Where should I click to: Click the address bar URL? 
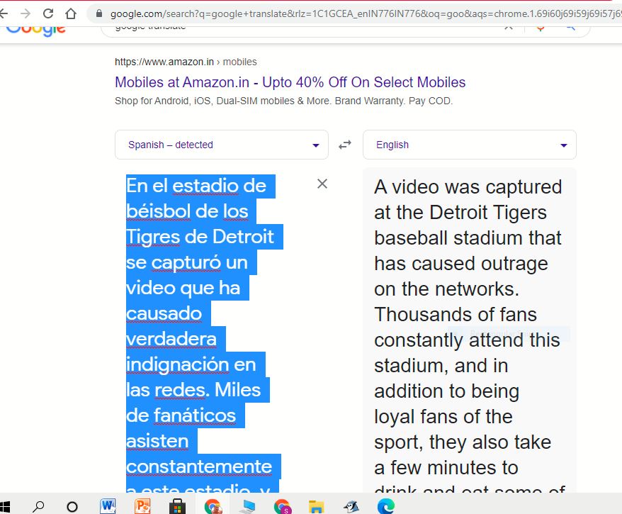click(354, 13)
